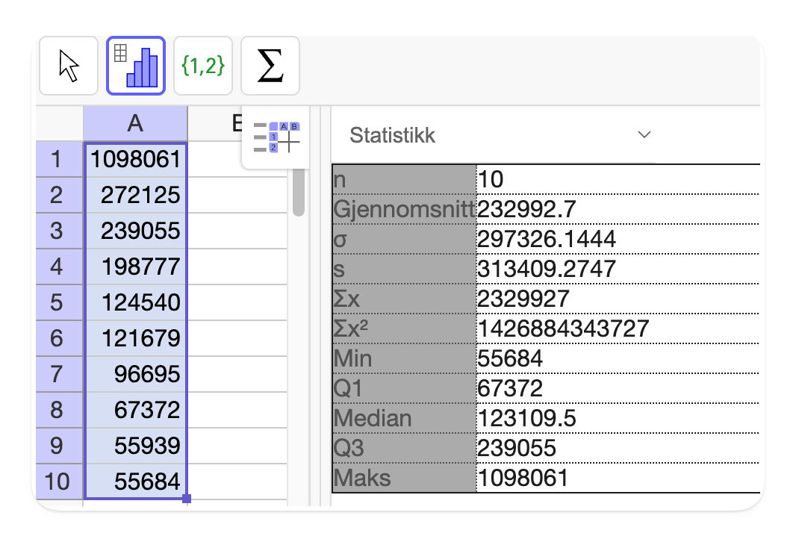796x542 pixels.
Task: Select the One Variable Analysis histogram tool
Action: tap(135, 66)
